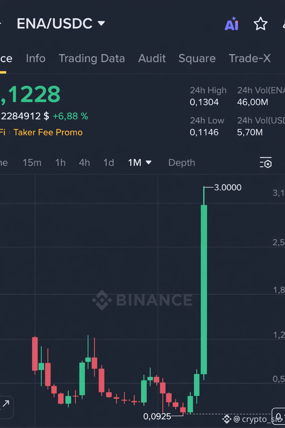Screen dimensions: 285x428
Task: Open the AI assistant icon
Action: pyautogui.click(x=231, y=24)
